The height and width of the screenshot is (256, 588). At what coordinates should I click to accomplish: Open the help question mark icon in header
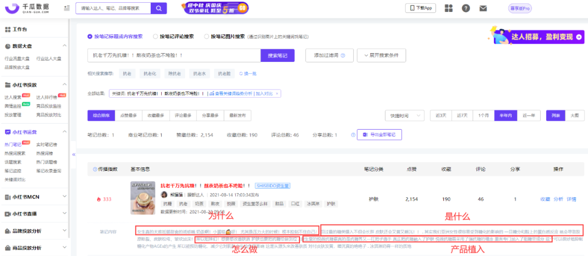tap(465, 8)
